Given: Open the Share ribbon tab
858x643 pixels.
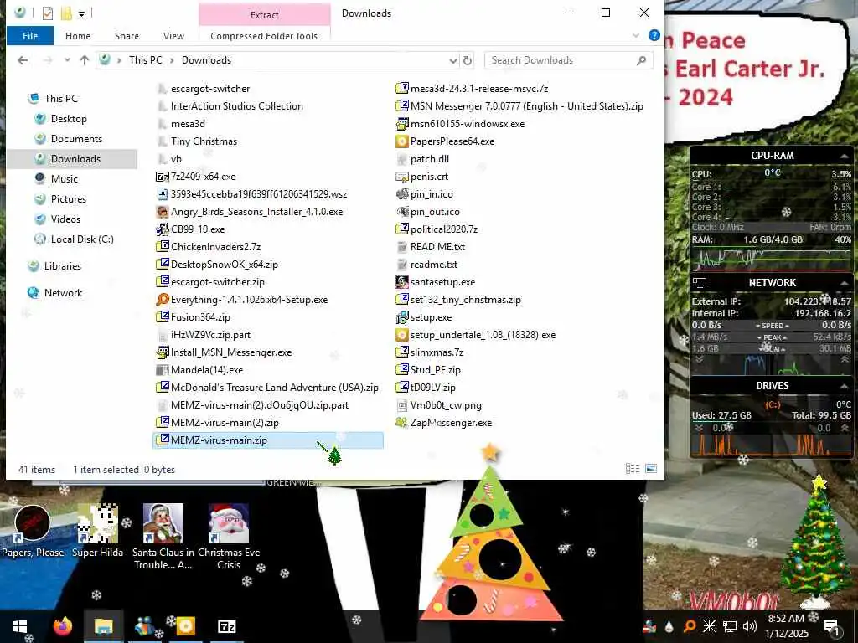Looking at the screenshot, I should [x=127, y=36].
